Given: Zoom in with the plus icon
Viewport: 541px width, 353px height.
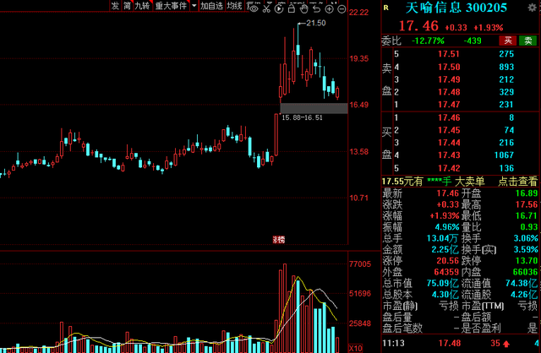Looking at the screenshot, I should tap(330, 9).
